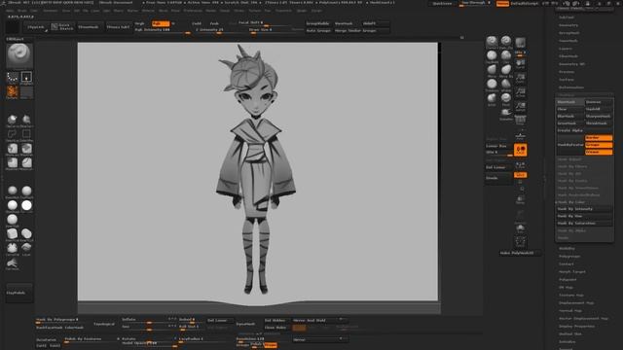Expand the SubTool section

pos(567,17)
